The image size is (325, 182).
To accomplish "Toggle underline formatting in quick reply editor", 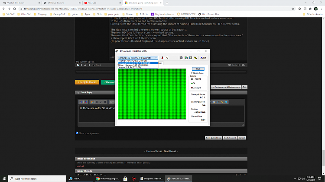I will tap(105, 102).
